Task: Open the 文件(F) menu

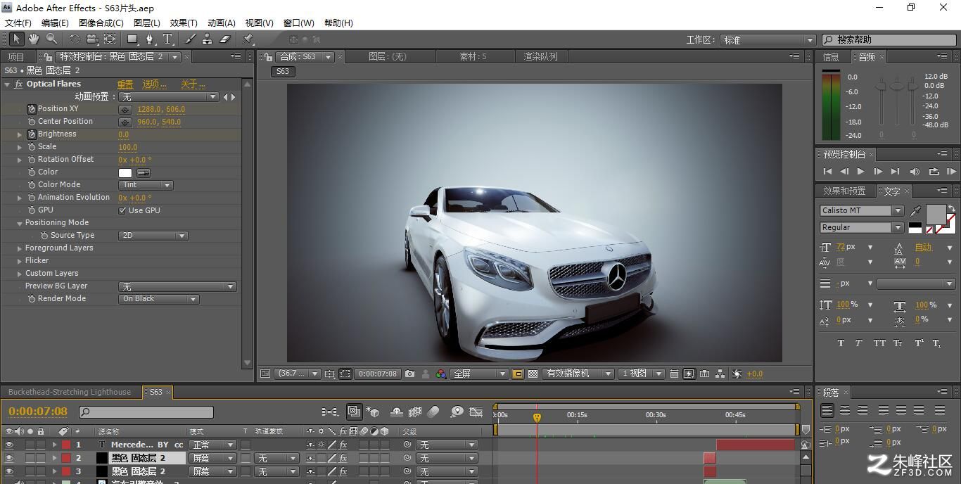Action: [x=18, y=23]
